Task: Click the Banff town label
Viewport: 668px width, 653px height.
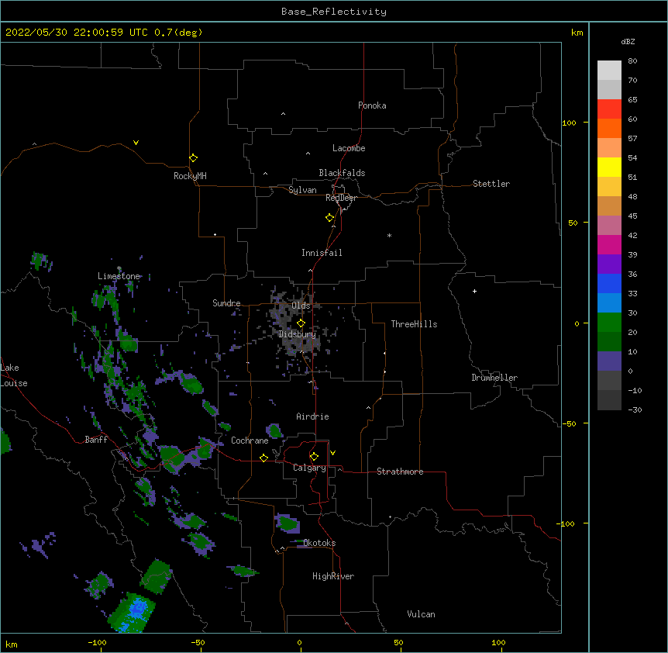Action: [96, 440]
